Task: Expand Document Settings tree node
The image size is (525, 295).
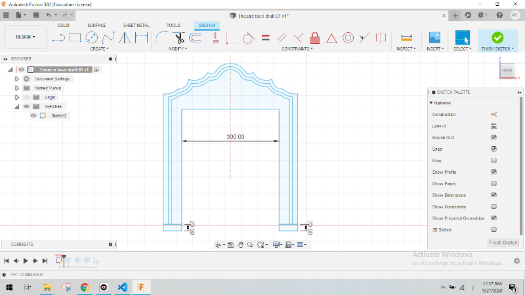Action: click(17, 79)
